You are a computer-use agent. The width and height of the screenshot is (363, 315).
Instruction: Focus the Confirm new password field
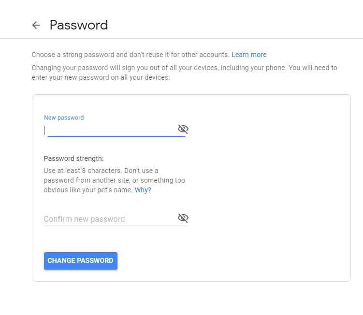[110, 219]
